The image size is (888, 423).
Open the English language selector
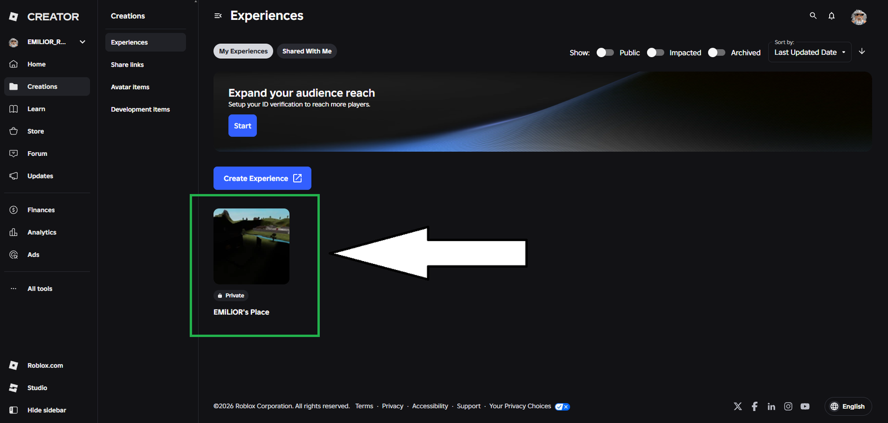click(848, 406)
